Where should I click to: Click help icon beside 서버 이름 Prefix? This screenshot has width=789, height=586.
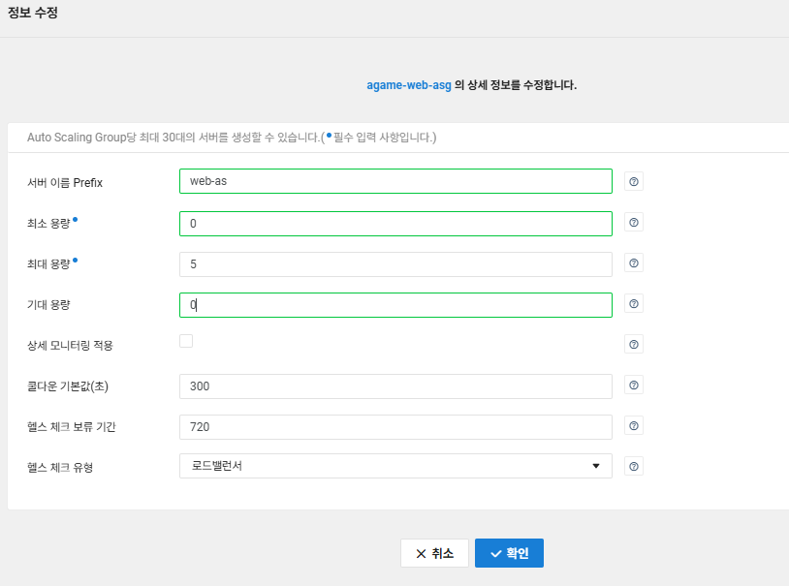tap(634, 182)
